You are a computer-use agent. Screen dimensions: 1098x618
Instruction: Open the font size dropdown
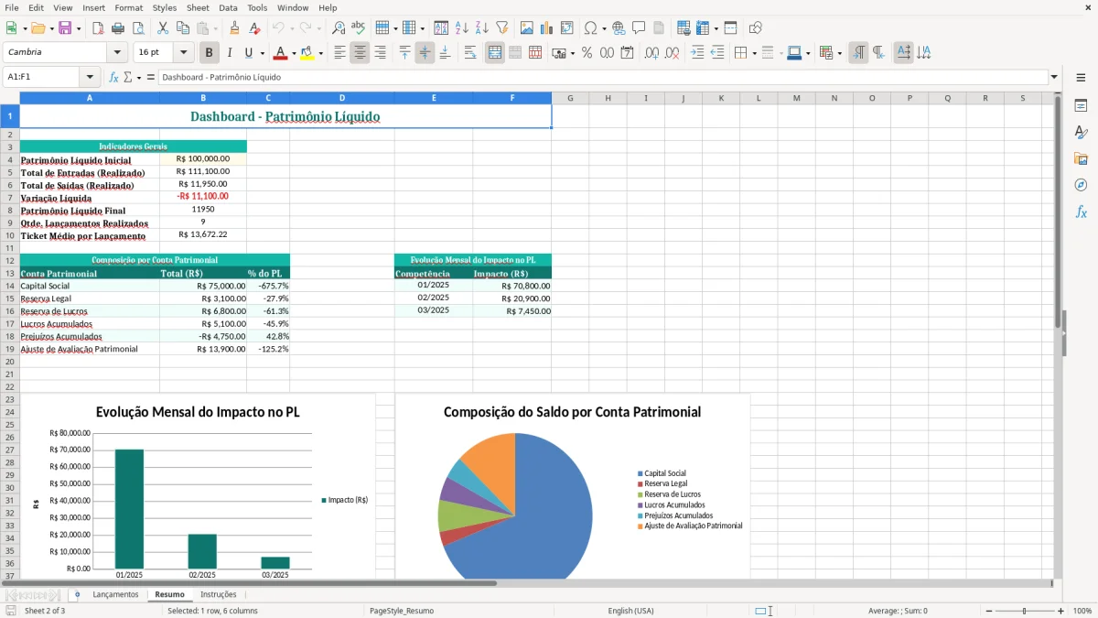[x=184, y=52]
